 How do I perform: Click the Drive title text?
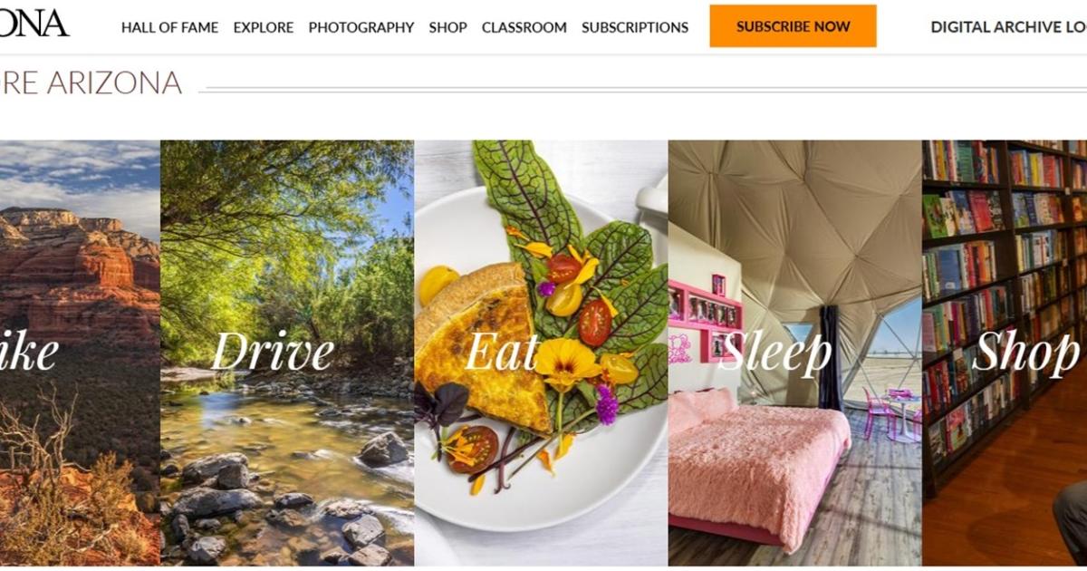pyautogui.click(x=273, y=353)
